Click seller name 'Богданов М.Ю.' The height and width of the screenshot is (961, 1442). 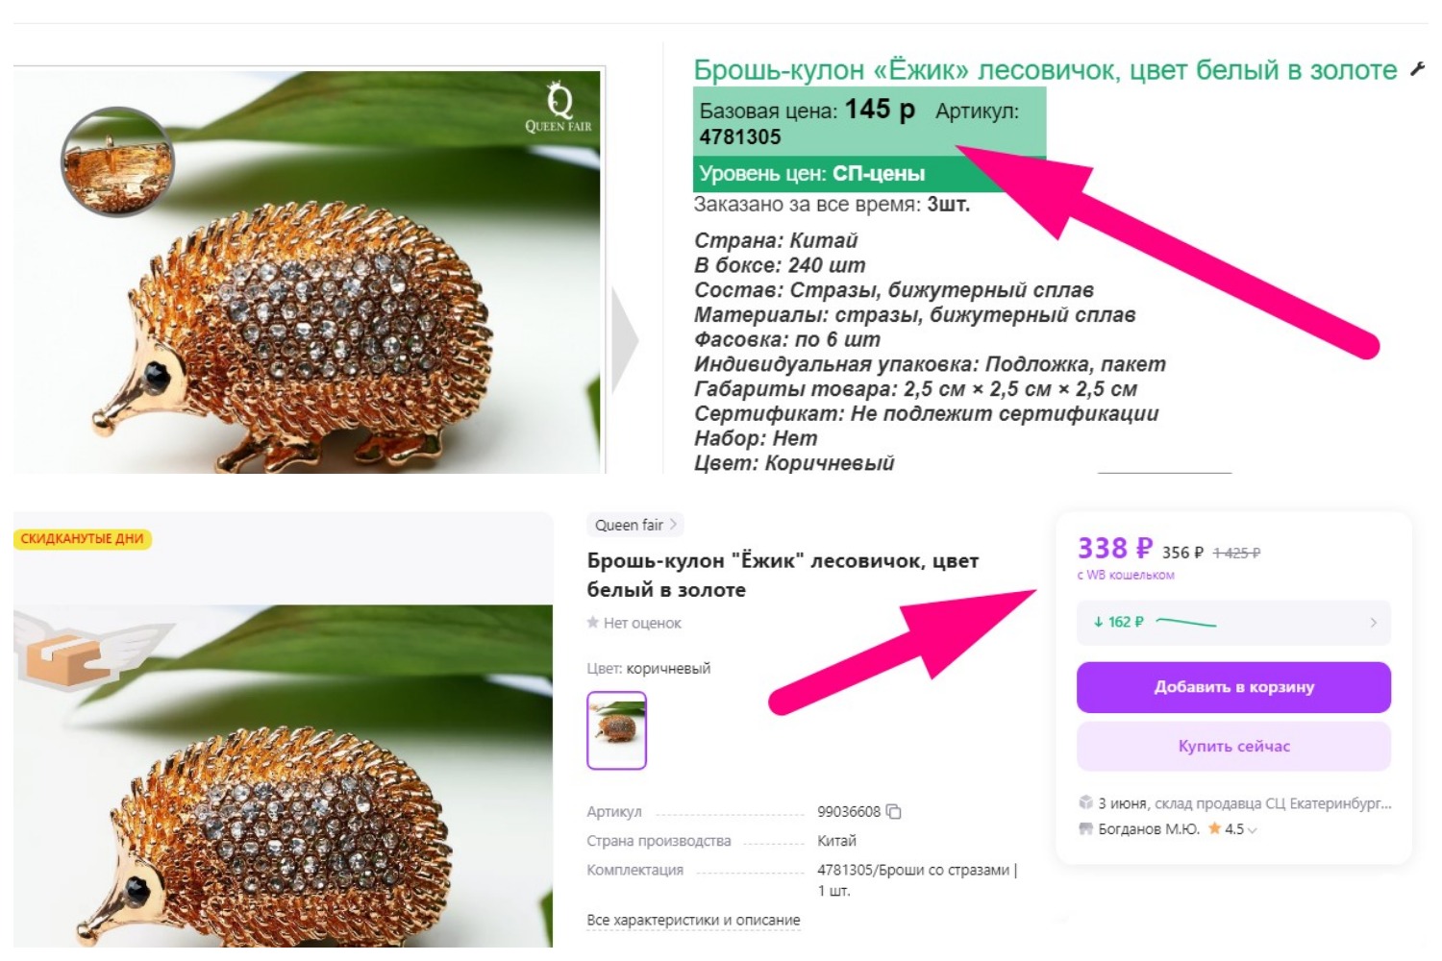pos(1149,828)
